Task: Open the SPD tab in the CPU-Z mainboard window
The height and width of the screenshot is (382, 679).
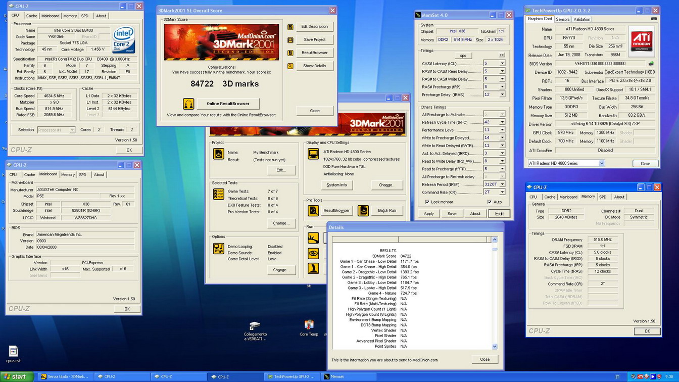Action: point(82,175)
